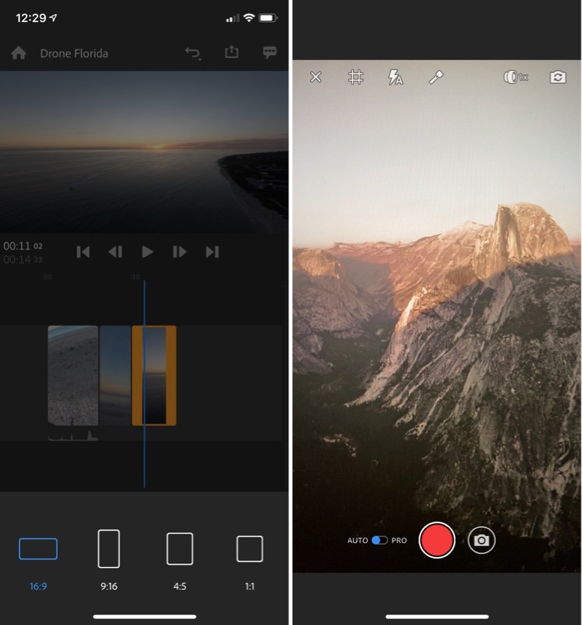
Task: Tap the Home icon
Action: (x=18, y=53)
